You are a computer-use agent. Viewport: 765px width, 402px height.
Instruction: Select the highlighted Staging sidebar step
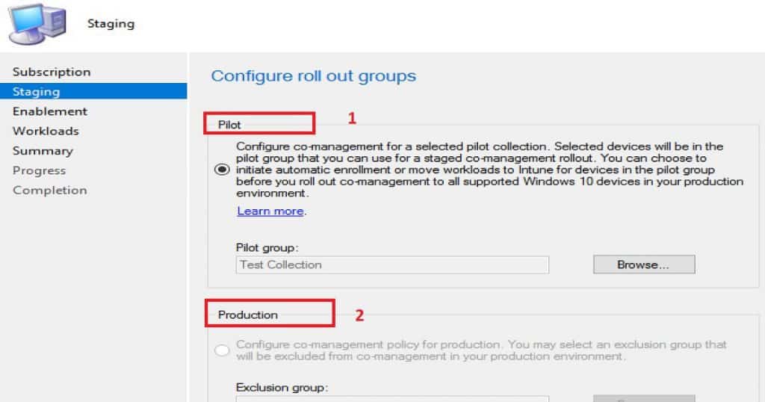(x=37, y=91)
